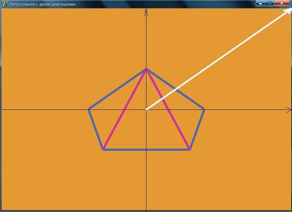
Task: Select the top vertex of the pentagon
Action: pos(146,68)
